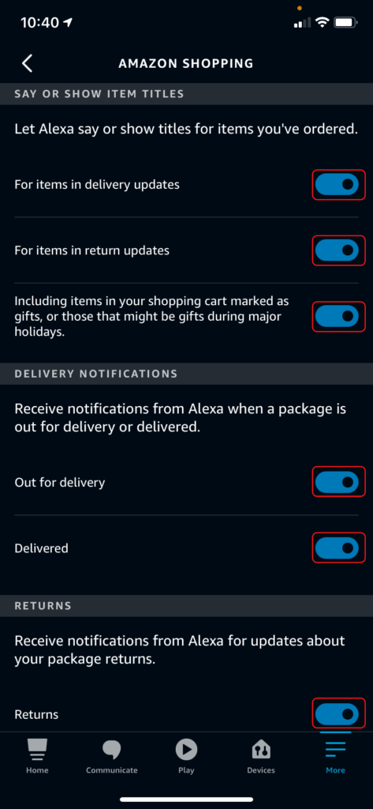Switch off Delivered notifications
This screenshot has height=809, width=373.
[x=337, y=548]
